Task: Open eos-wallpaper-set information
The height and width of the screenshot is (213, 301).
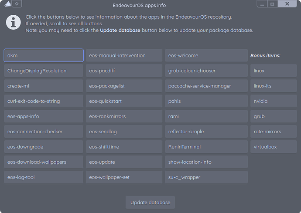Action: pyautogui.click(x=124, y=177)
